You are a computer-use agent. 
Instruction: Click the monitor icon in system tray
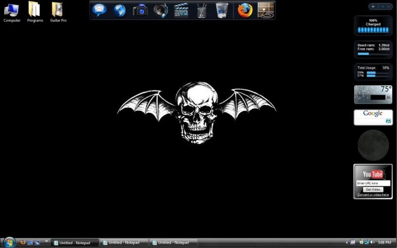pos(352,243)
